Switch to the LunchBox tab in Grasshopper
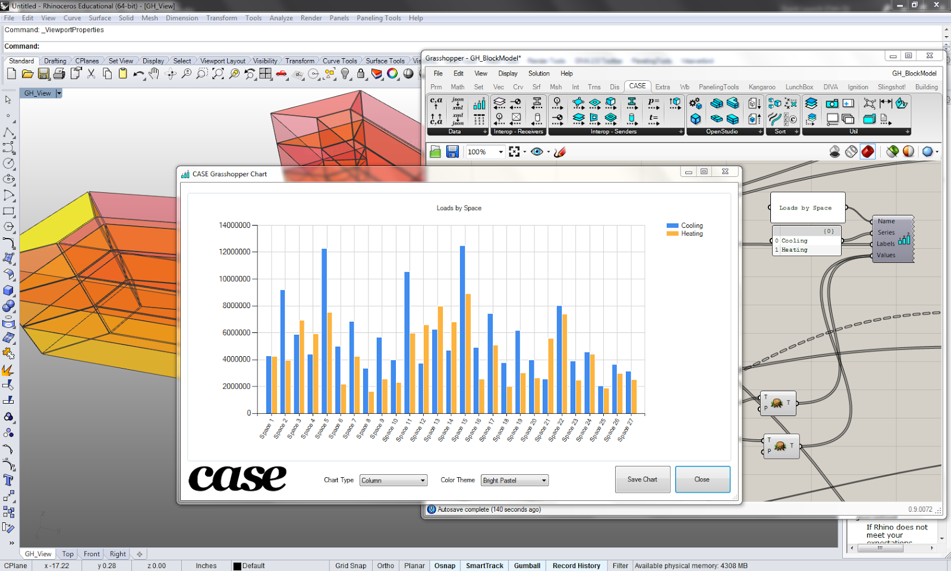Image resolution: width=951 pixels, height=571 pixels. (799, 87)
